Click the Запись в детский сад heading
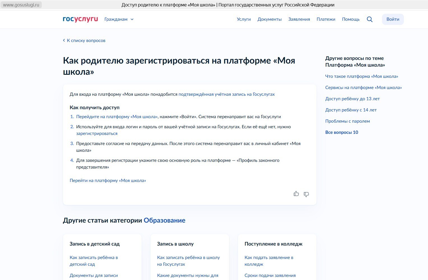Viewport: 428px width, 280px height. (x=94, y=244)
